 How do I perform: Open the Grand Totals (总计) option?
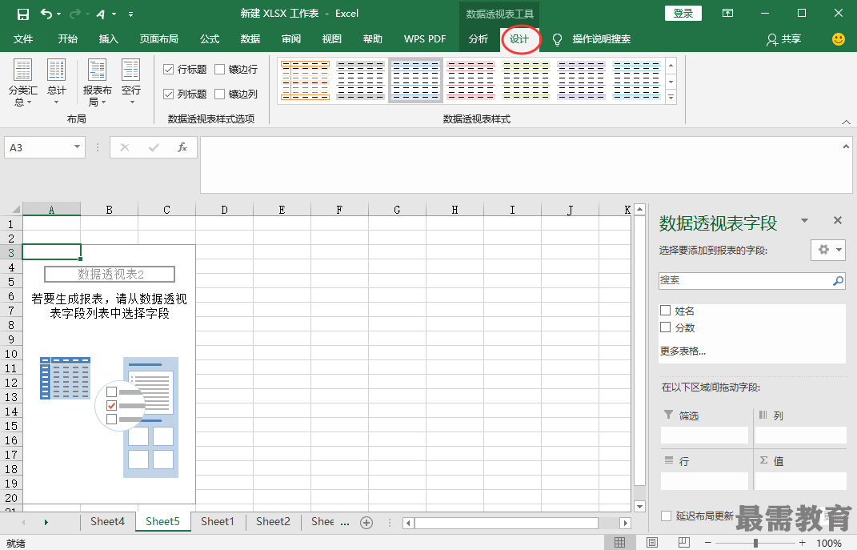pyautogui.click(x=56, y=82)
